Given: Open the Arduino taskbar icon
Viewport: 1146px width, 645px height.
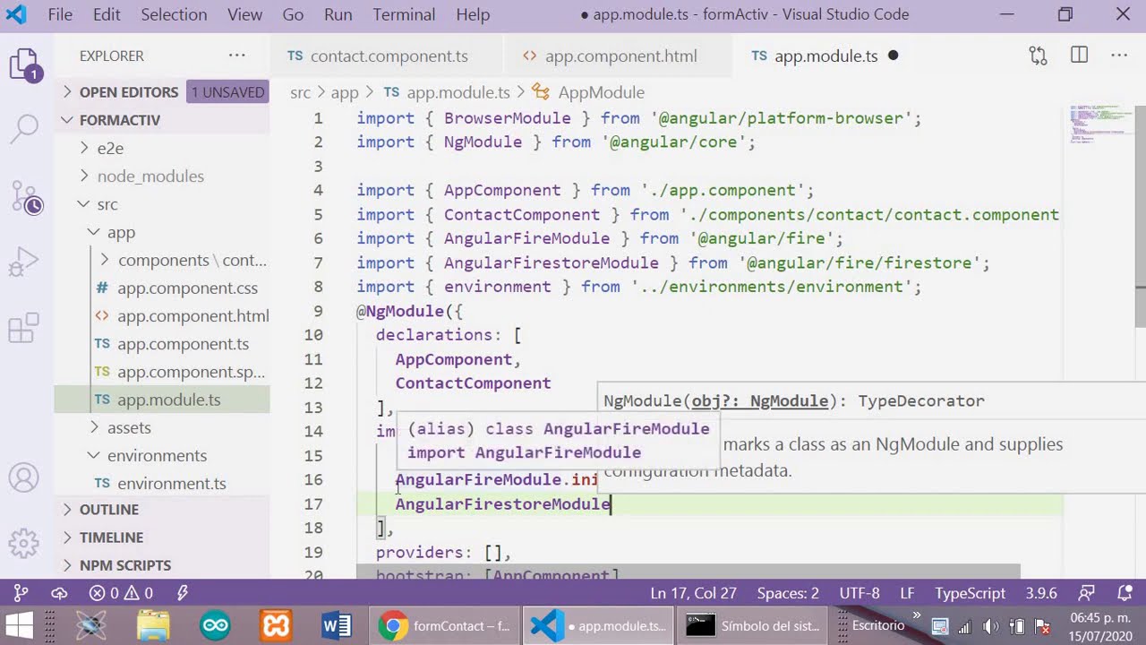Looking at the screenshot, I should (215, 625).
